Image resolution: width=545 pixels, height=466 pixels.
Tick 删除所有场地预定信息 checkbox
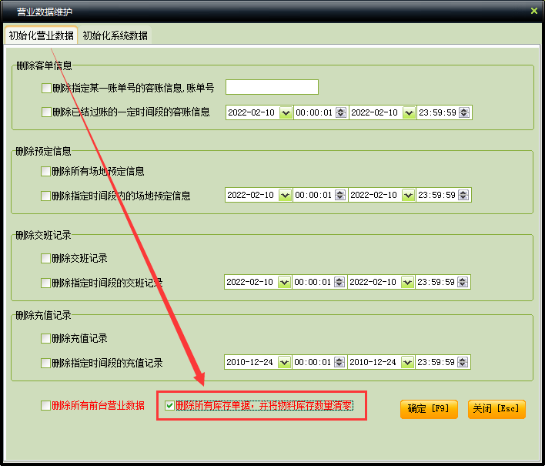tap(45, 171)
